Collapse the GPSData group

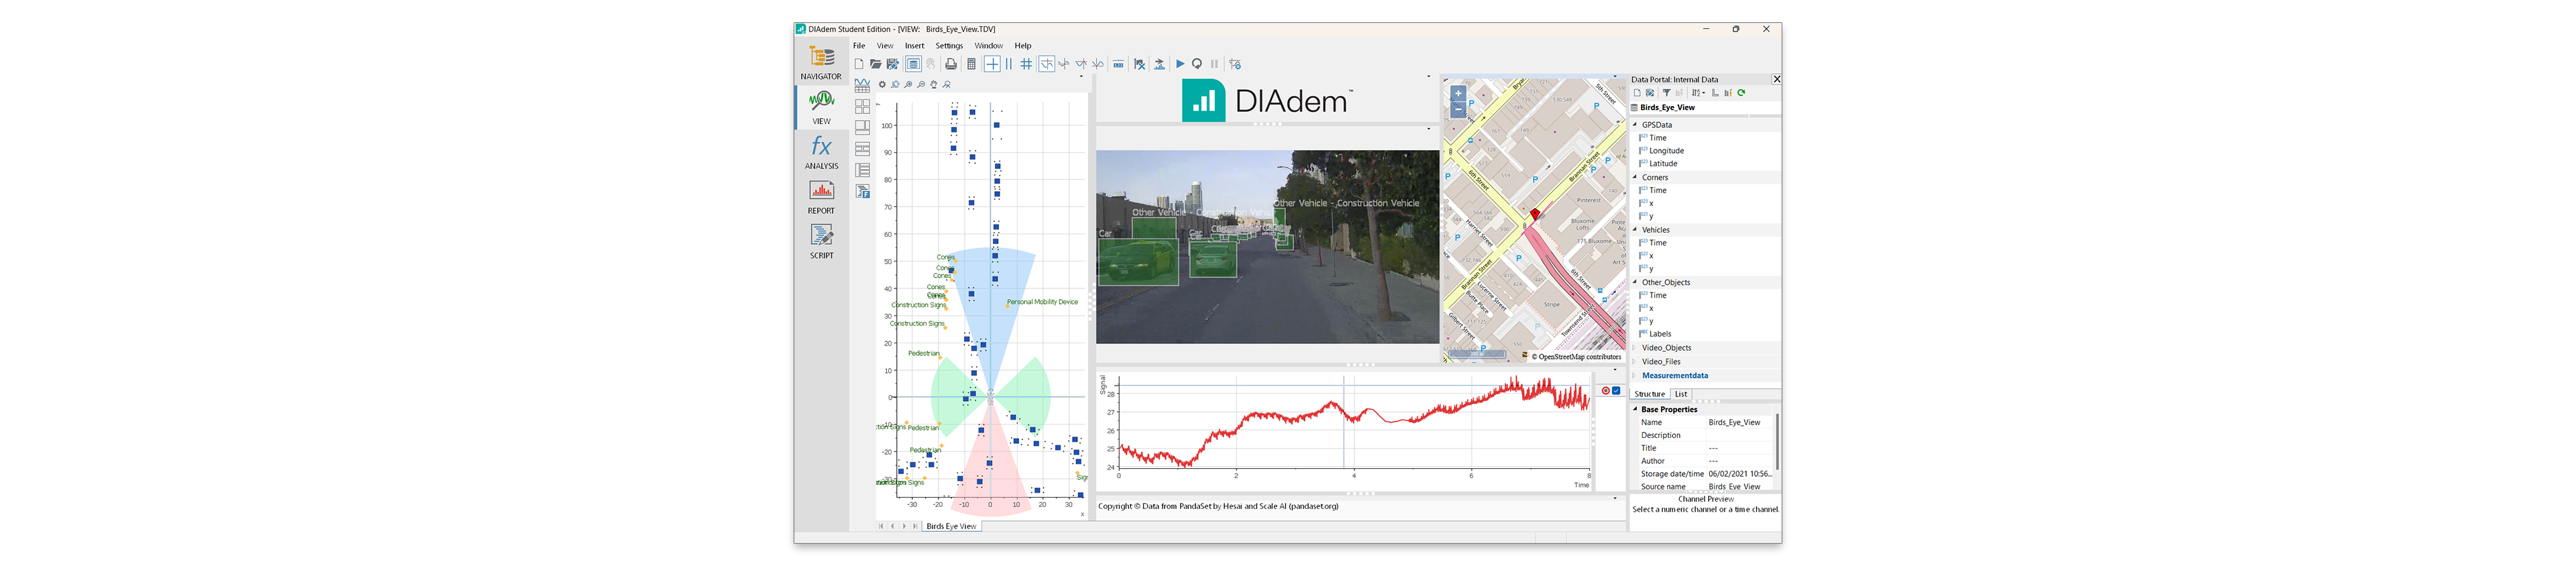click(x=1636, y=125)
